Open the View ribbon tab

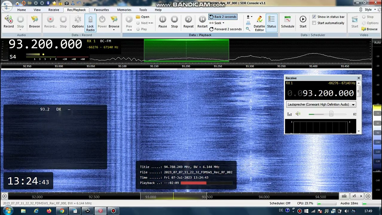(x=37, y=10)
